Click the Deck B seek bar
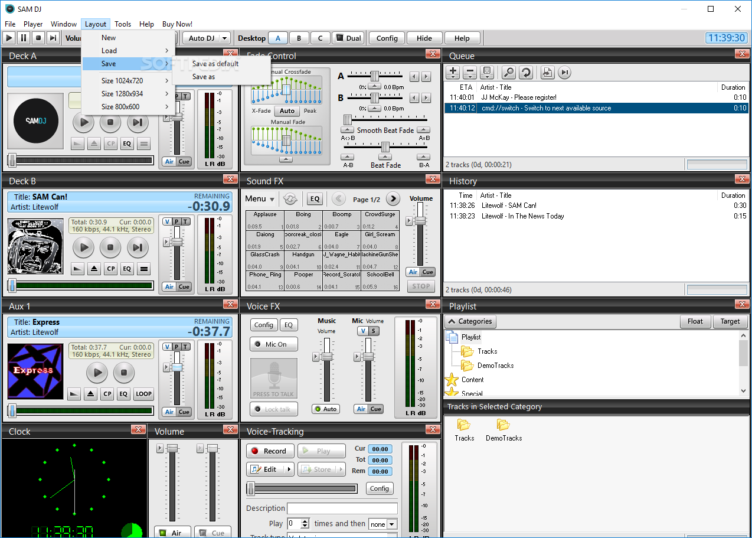Viewport: 752px width, 538px height. [81, 285]
